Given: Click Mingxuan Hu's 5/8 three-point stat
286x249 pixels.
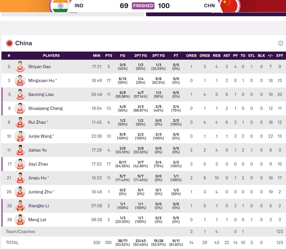Looking at the screenshot, I should [158, 81].
